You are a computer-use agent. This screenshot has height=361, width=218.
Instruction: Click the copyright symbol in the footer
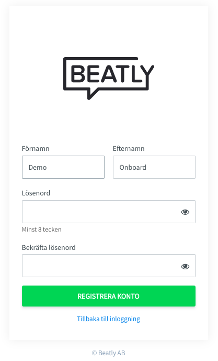(x=94, y=353)
